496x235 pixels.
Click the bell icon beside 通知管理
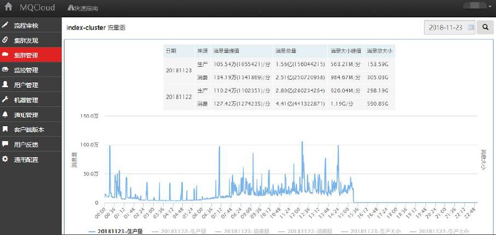point(5,114)
